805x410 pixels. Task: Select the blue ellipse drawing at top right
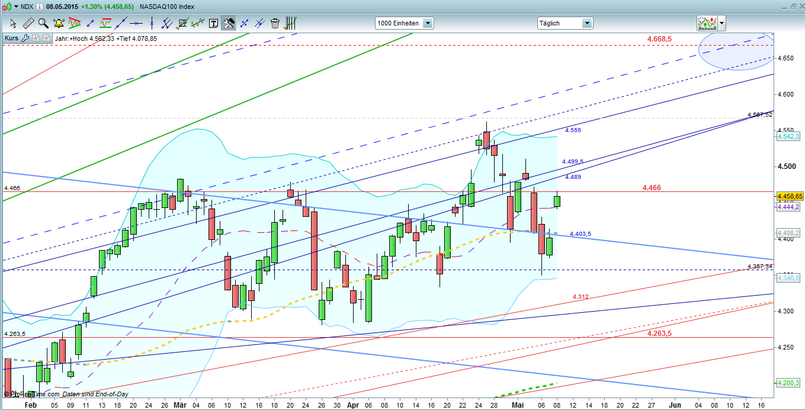point(736,52)
